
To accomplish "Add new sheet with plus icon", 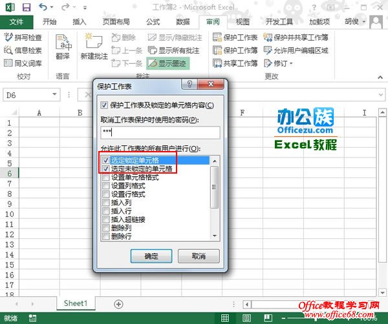I will click(118, 304).
